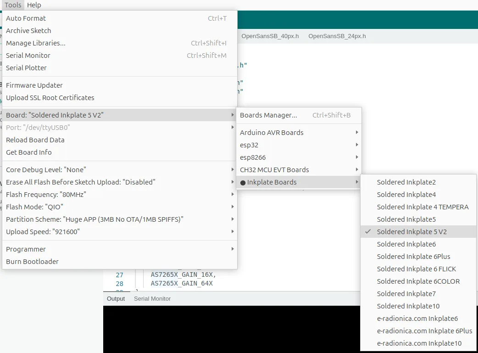Open Manage Libraries entry
The image size is (478, 353).
click(x=36, y=43)
